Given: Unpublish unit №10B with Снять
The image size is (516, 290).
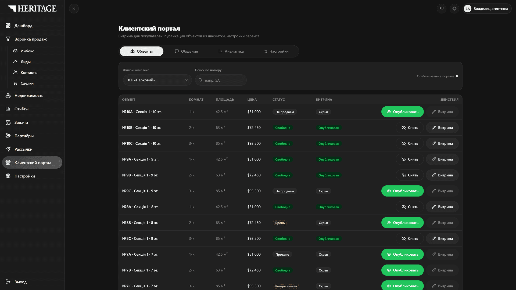Looking at the screenshot, I should pyautogui.click(x=410, y=128).
